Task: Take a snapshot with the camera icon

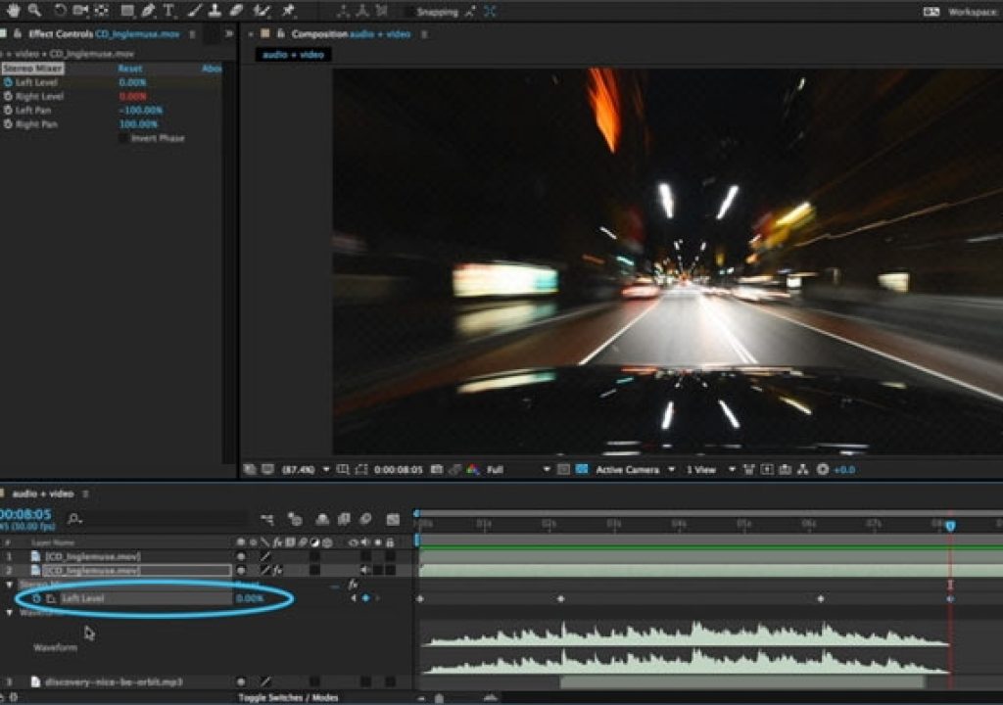Action: click(x=436, y=470)
